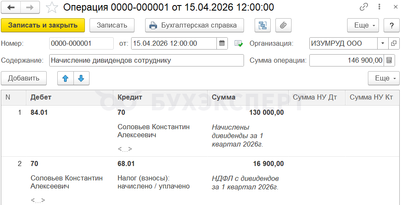Click the document posted status icon
The height and width of the screenshot is (205, 401).
[238, 43]
